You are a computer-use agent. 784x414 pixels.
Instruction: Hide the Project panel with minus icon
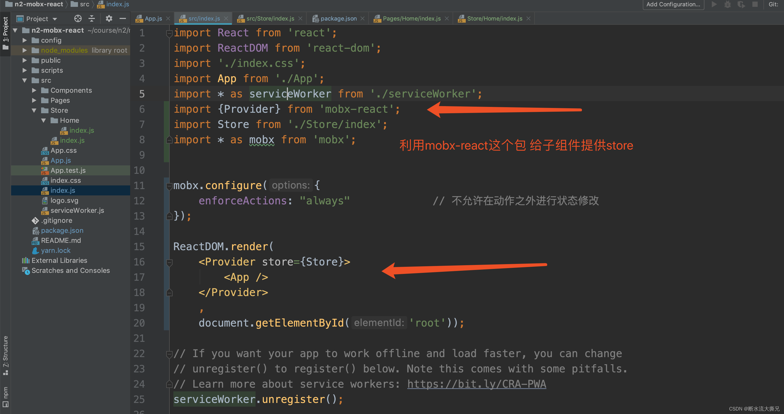click(x=123, y=18)
